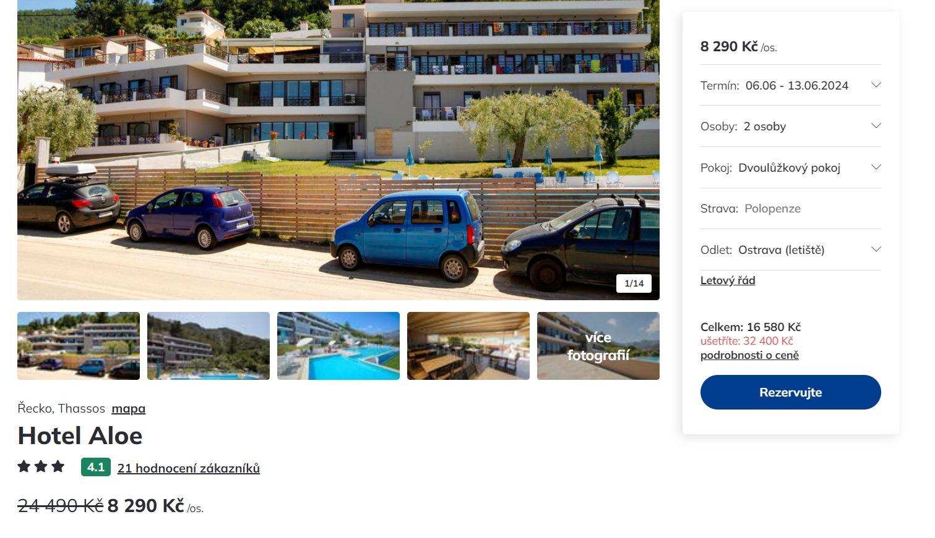The height and width of the screenshot is (538, 935).
Task: Open the Letový řád link
Action: click(x=728, y=280)
